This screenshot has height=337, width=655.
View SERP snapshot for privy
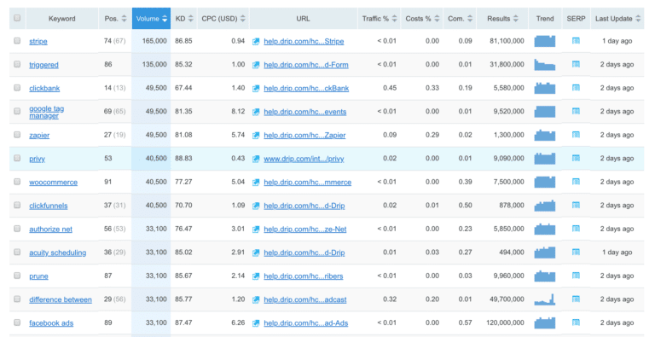(576, 158)
